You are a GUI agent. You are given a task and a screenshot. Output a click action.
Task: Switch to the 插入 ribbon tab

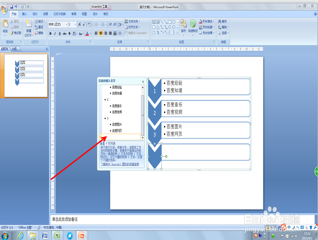coord(24,14)
